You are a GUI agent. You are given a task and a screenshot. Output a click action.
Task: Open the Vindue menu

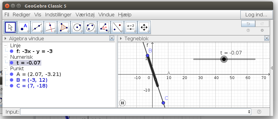click(106, 15)
